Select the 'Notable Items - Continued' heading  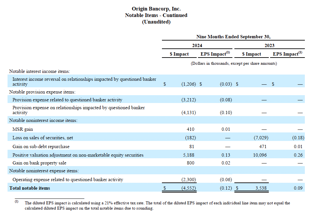point(156,15)
